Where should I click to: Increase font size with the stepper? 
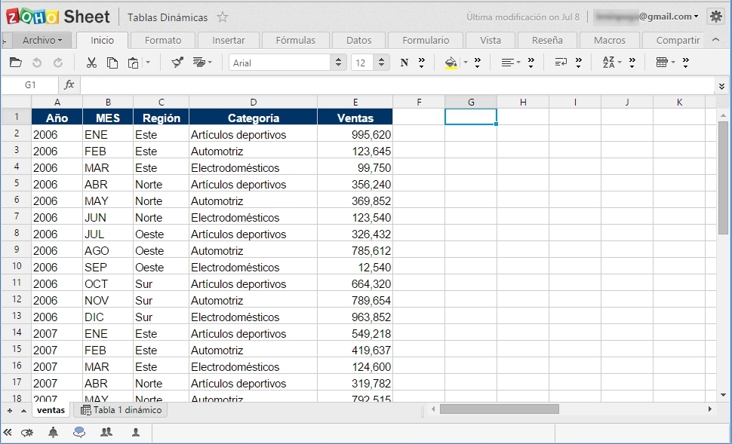(382, 59)
